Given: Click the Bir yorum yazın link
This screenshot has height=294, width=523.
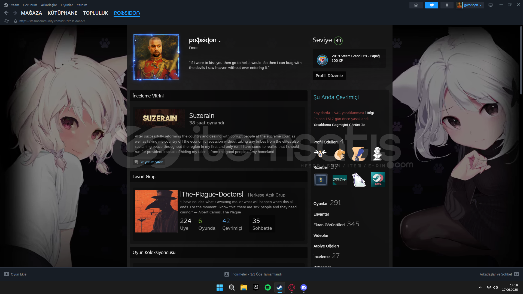Looking at the screenshot, I should coord(151,162).
